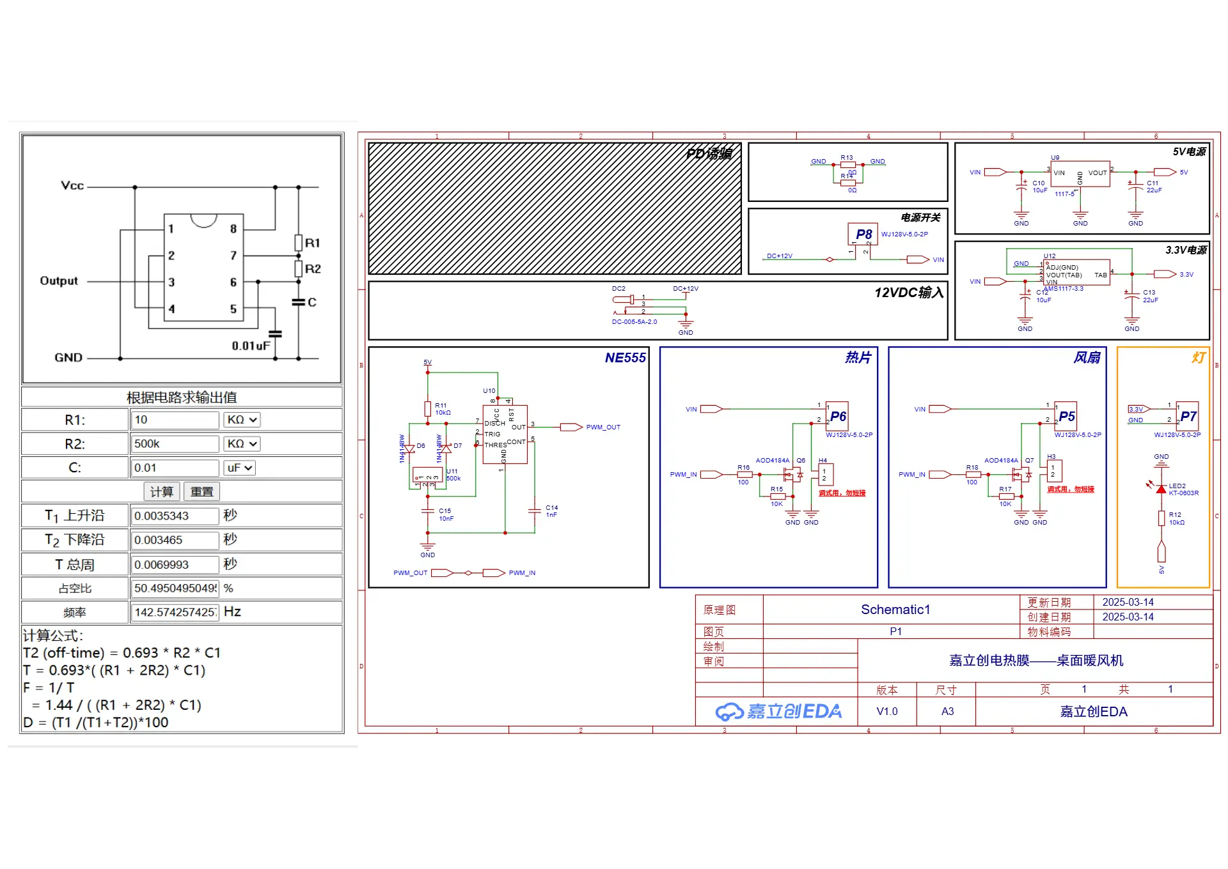Select the Q6 MOSFET symbol in heater block

click(793, 474)
